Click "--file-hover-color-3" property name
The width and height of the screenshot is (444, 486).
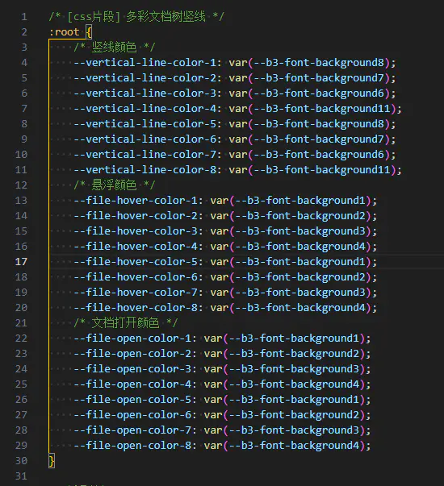tap(136, 231)
